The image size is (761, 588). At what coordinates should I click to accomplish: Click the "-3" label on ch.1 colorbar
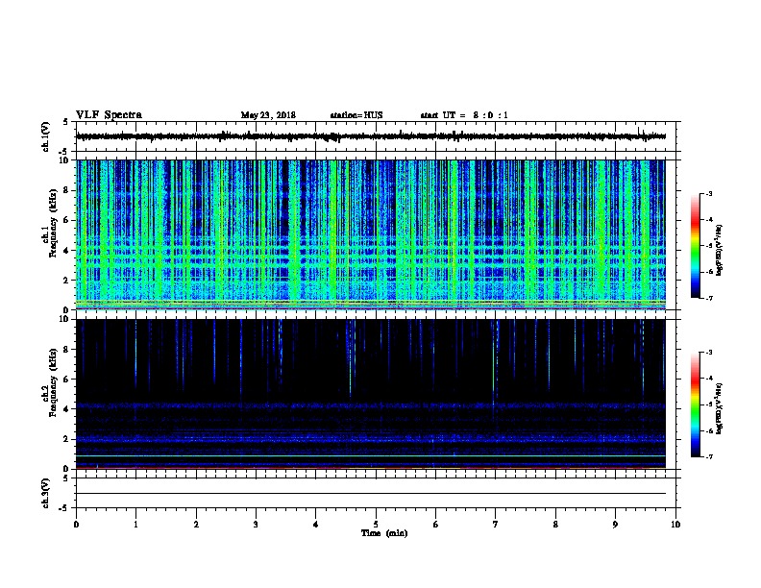pyautogui.click(x=708, y=193)
